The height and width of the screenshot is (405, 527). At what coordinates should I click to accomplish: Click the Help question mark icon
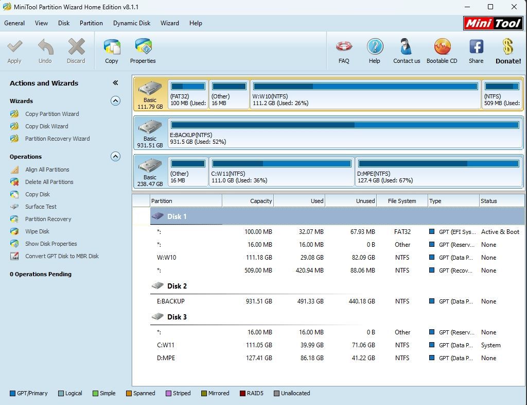(375, 46)
